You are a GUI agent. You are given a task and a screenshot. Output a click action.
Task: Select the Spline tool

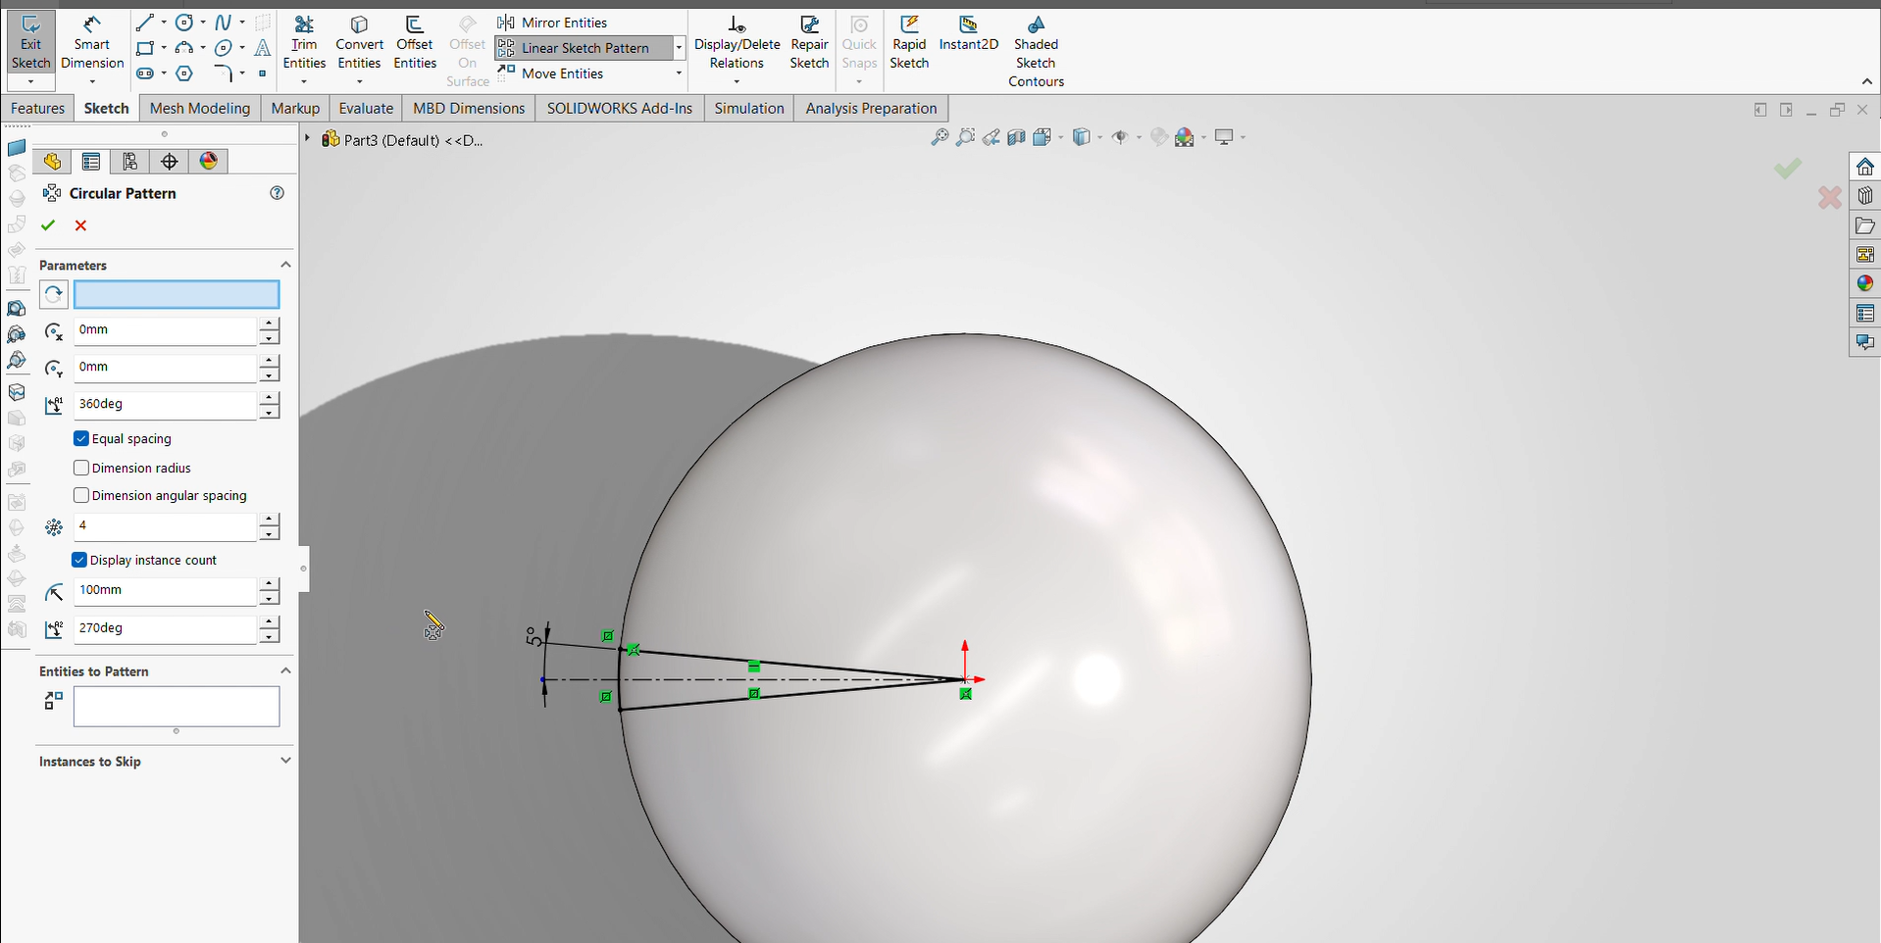tap(223, 23)
